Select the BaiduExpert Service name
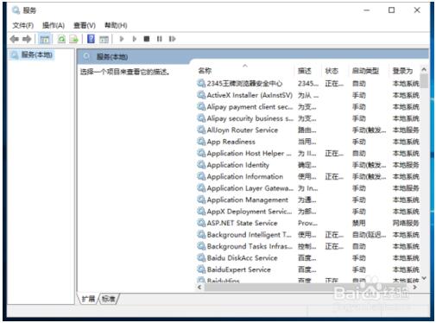436x323 pixels. click(x=239, y=269)
